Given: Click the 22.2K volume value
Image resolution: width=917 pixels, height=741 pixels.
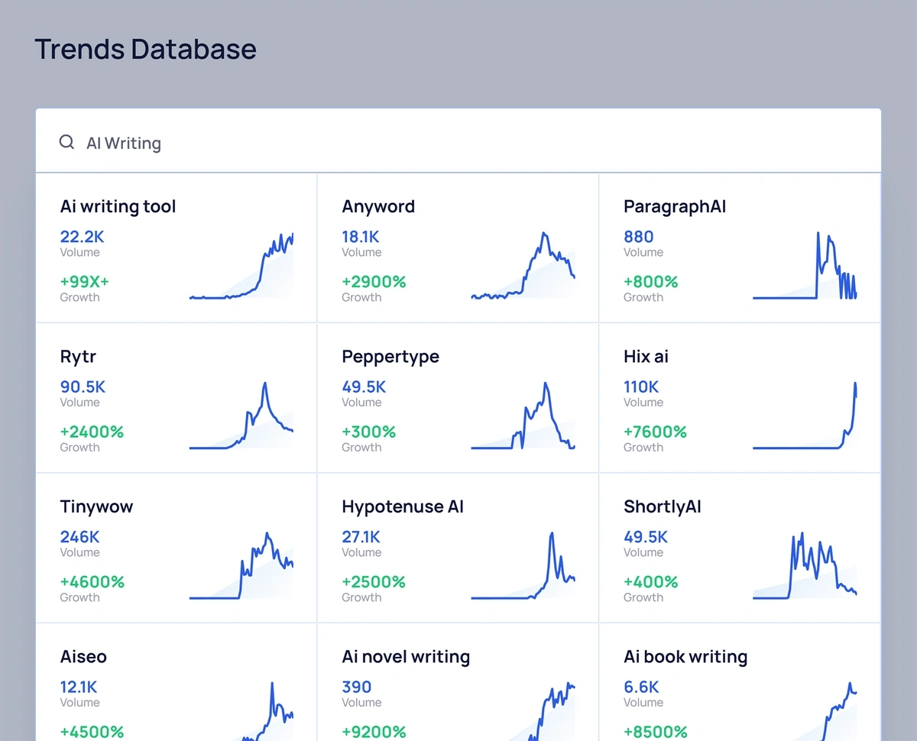Looking at the screenshot, I should click(x=81, y=237).
